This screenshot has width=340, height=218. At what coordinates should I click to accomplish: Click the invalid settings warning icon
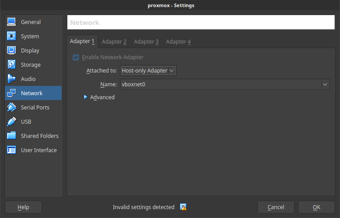click(183, 207)
